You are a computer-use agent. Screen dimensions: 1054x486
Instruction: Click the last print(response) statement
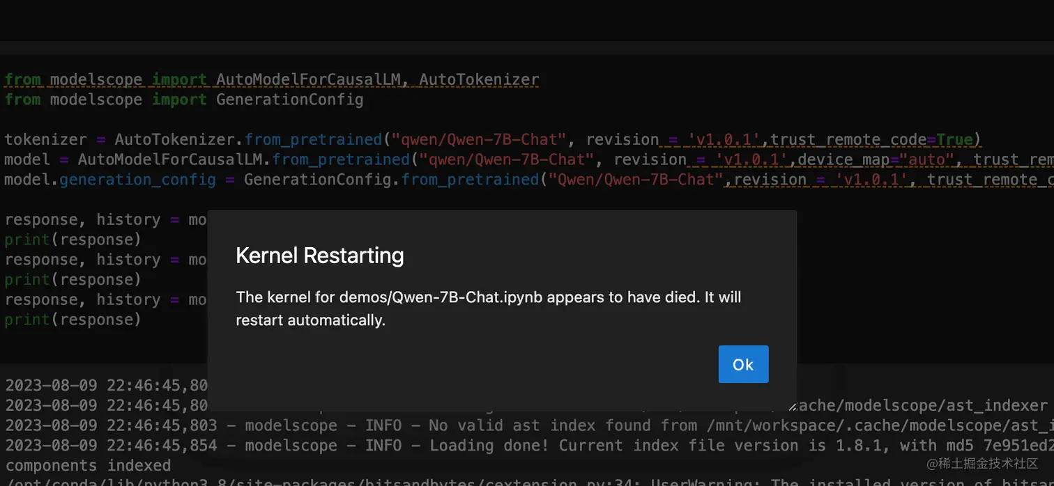(72, 320)
